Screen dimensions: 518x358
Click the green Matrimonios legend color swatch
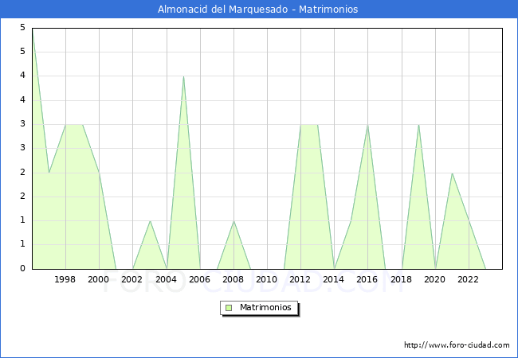click(229, 307)
